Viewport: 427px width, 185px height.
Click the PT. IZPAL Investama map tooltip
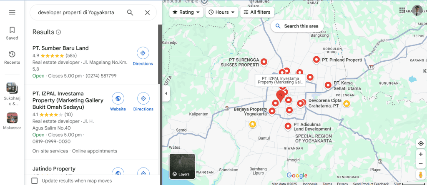(280, 80)
